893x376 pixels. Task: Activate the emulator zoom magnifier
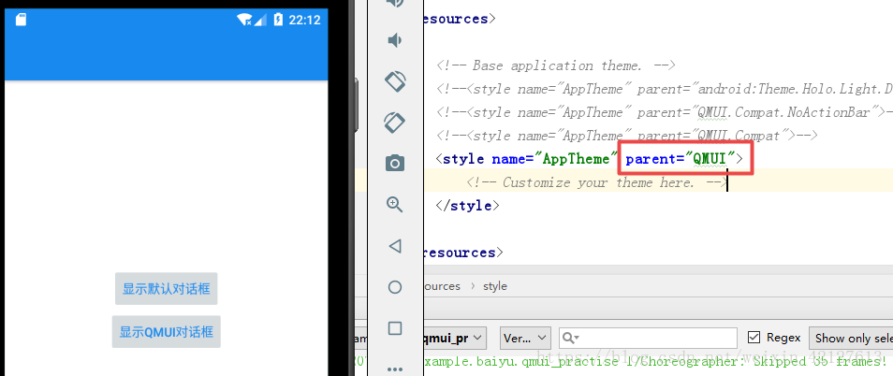(x=395, y=204)
